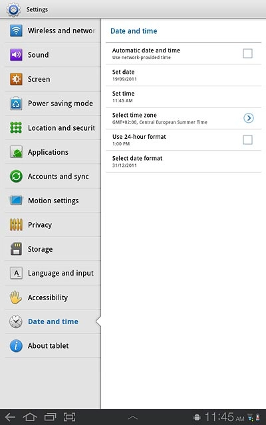The width and height of the screenshot is (266, 425).
Task: Tap the green Accounts and sync icon
Action: coord(16,176)
